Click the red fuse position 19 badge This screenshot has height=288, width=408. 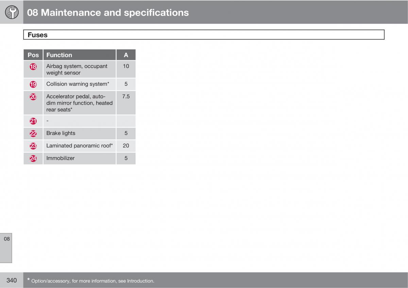(x=33, y=84)
